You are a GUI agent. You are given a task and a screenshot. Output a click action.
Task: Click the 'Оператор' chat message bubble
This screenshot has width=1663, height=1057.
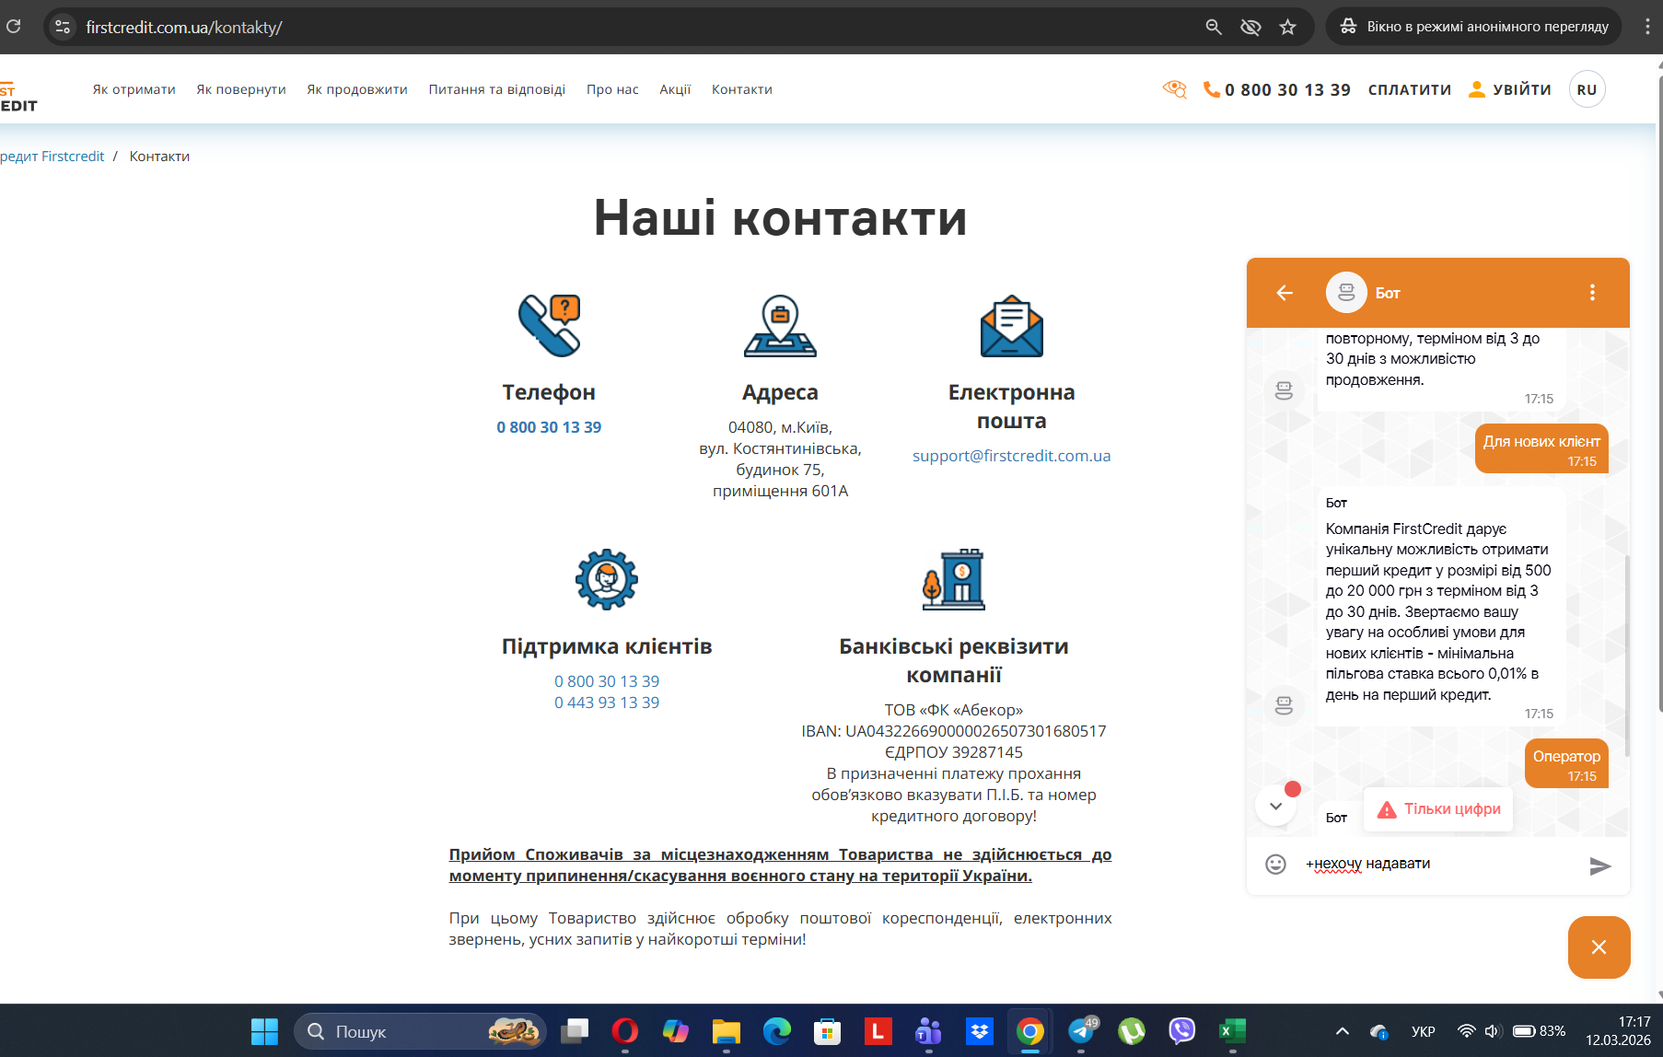1566,763
